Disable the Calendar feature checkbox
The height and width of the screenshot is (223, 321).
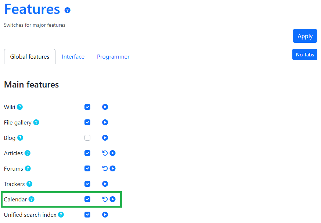87,199
